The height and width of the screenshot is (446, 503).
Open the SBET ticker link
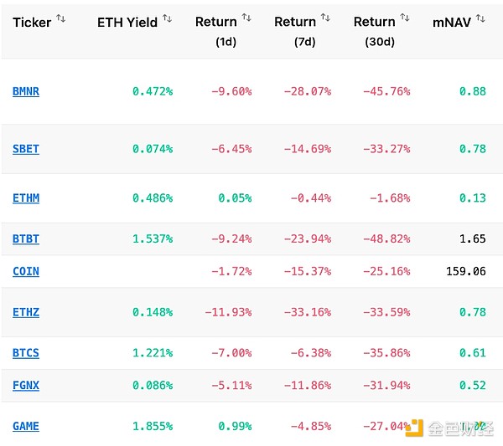(26, 149)
